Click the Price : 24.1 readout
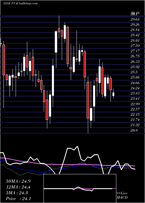 (18, 199)
